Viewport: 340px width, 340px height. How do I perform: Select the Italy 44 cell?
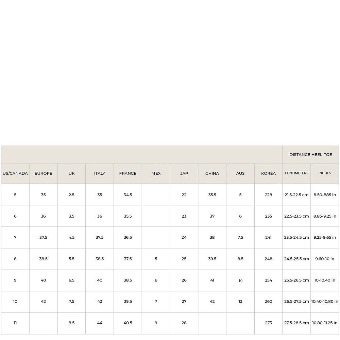(100, 323)
